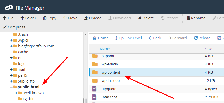
Task: Click the Restore toolbar button
Action: tap(170, 18)
